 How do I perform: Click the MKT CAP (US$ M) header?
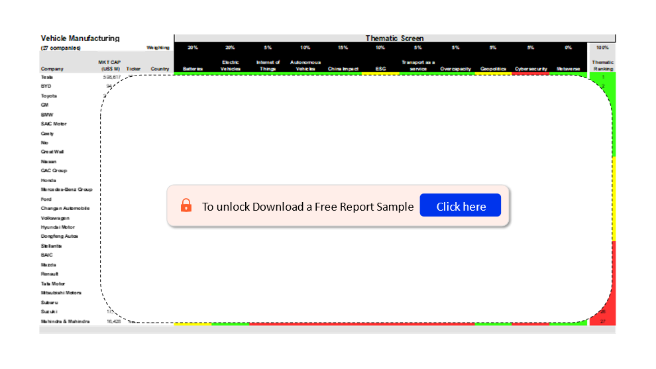[109, 66]
